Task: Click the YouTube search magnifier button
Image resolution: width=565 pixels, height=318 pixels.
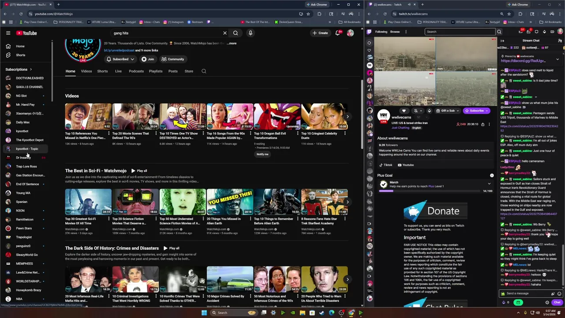Action: [x=236, y=33]
